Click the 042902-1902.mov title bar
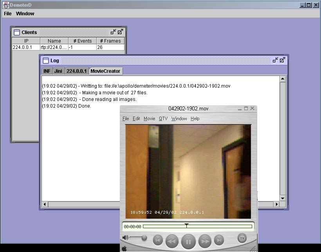The image size is (321, 252). click(188, 108)
